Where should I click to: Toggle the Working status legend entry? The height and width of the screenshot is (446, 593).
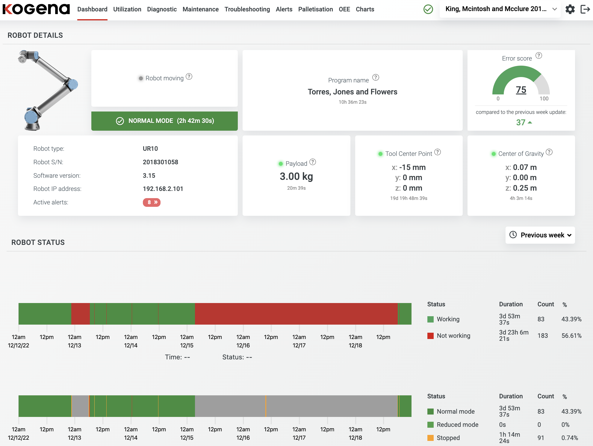[448, 319]
